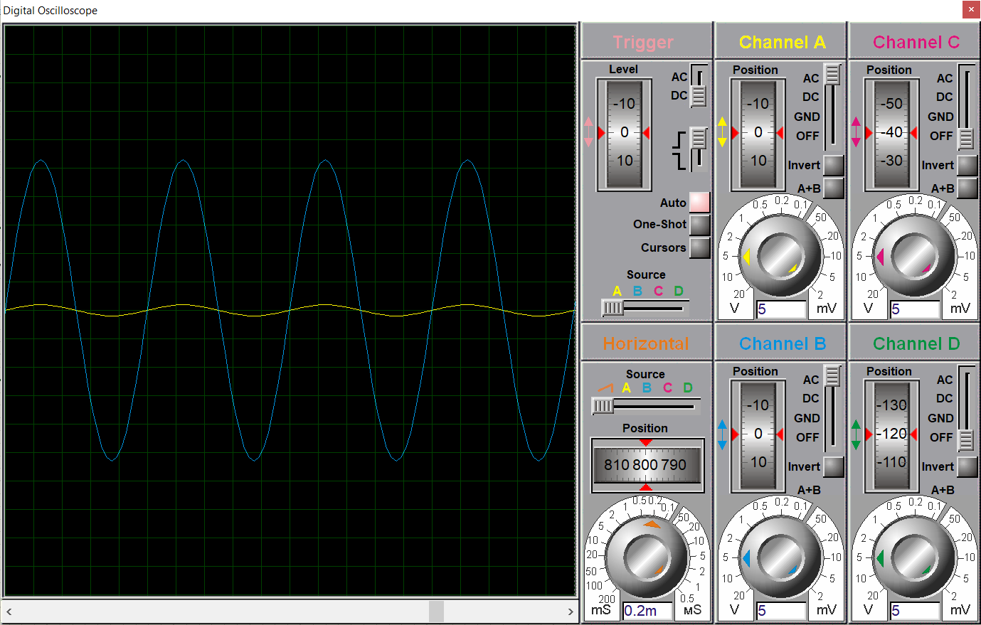This screenshot has width=981, height=625.
Task: Click the green Channel D position arrows
Action: 856,434
